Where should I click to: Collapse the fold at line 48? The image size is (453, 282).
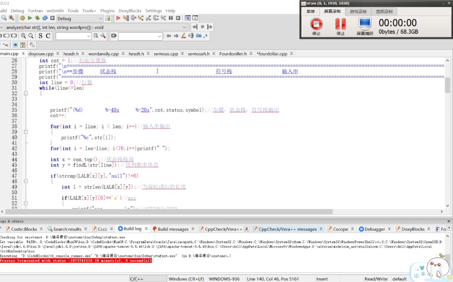point(25,182)
